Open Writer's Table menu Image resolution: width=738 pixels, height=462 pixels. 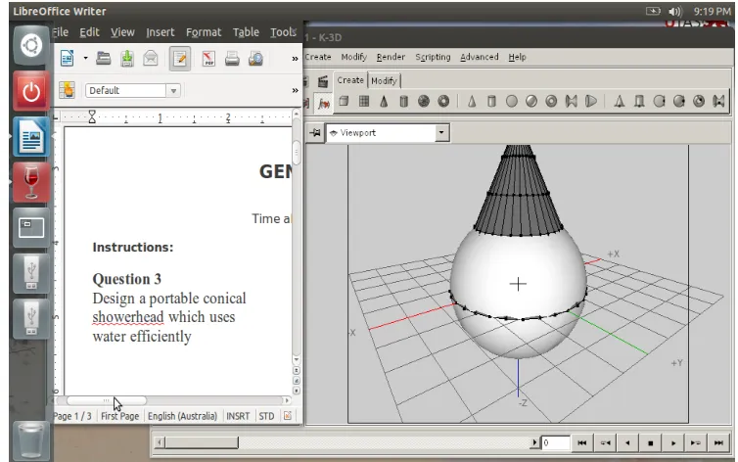click(x=246, y=32)
